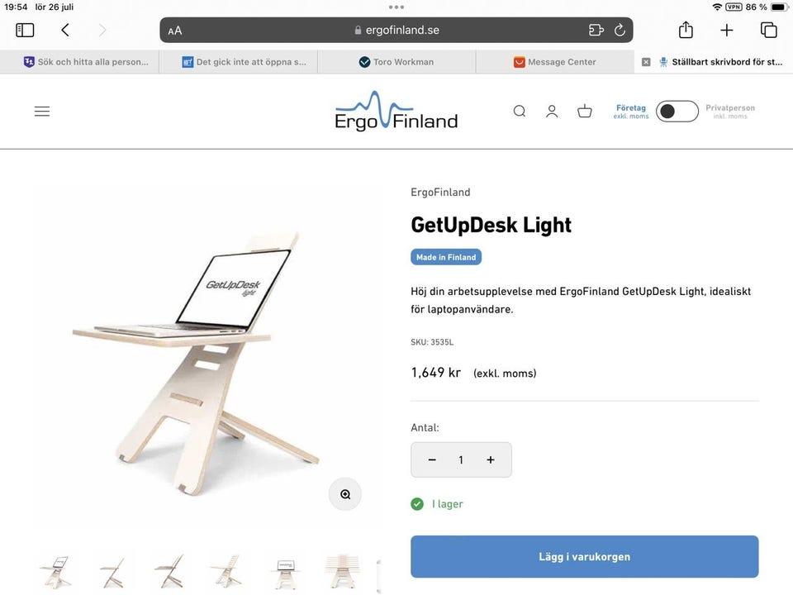This screenshot has width=793, height=595.
Task: Reload the ergofinland.se page
Action: click(620, 29)
